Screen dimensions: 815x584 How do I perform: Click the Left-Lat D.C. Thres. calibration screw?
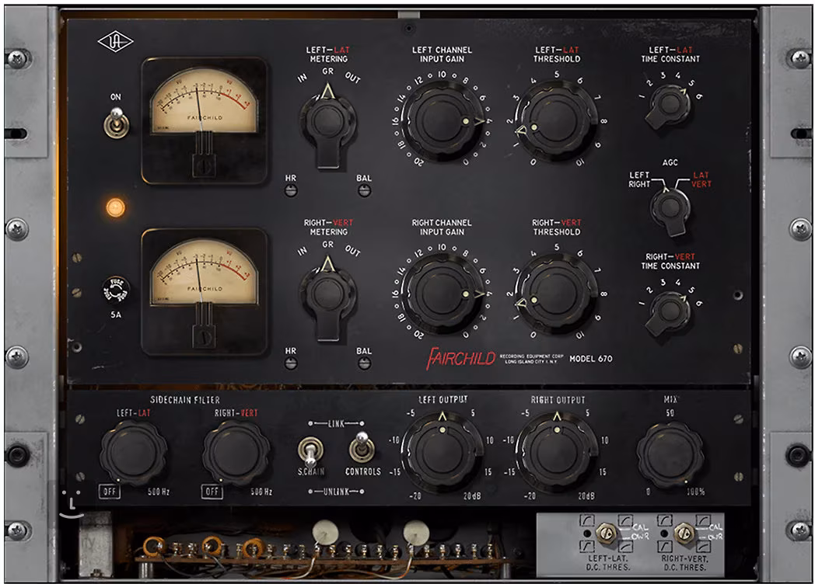(x=605, y=533)
